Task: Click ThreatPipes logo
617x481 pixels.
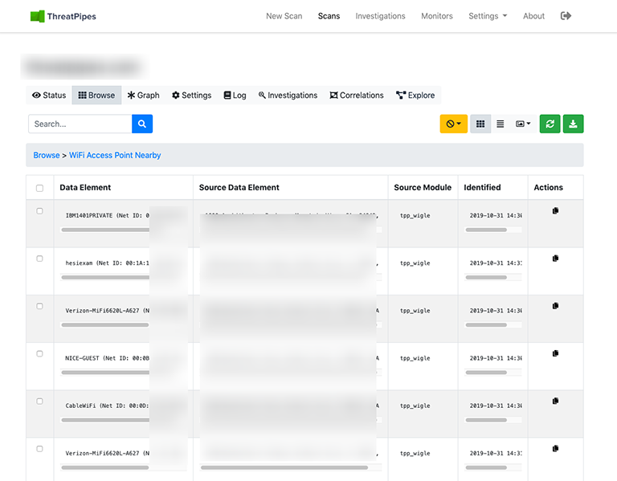Action: [x=63, y=16]
